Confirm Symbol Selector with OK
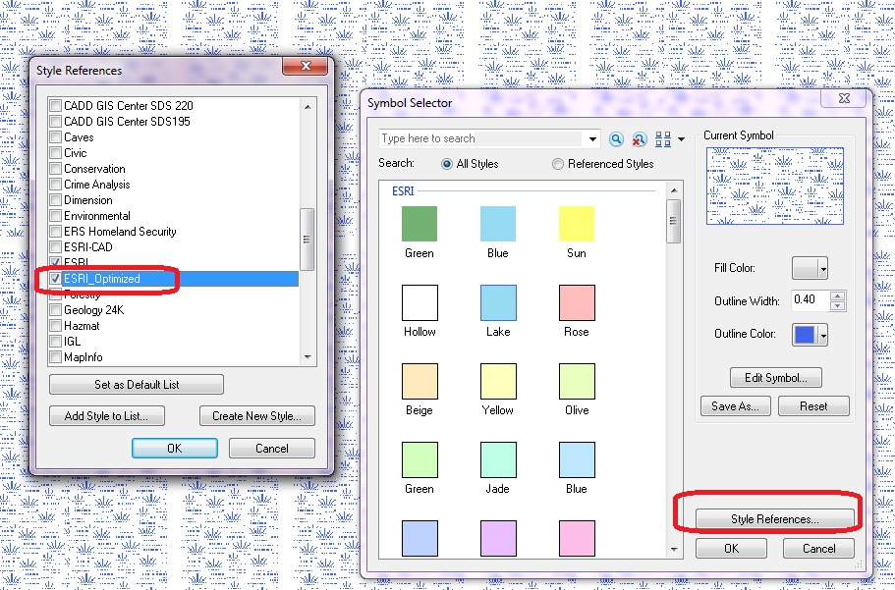Screen dimensions: 895x590 tap(731, 549)
